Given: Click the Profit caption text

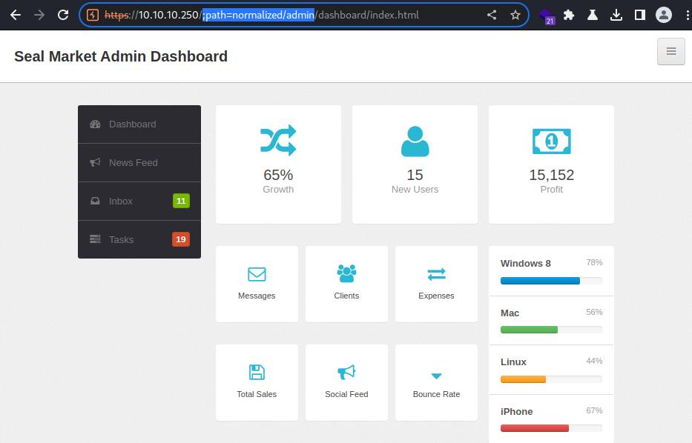Looking at the screenshot, I should click(552, 190).
